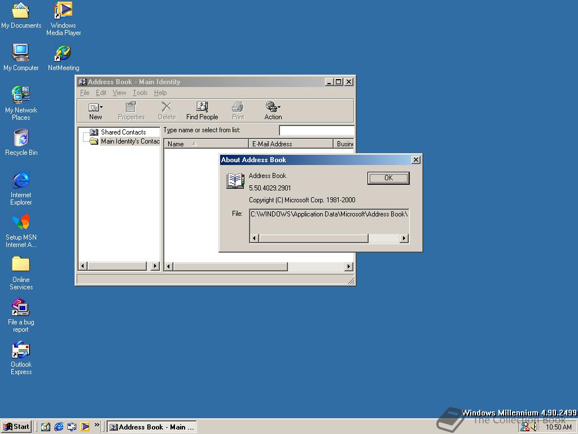Click Address Book taskbar button
Viewport: 578px width, 434px height.
point(152,427)
